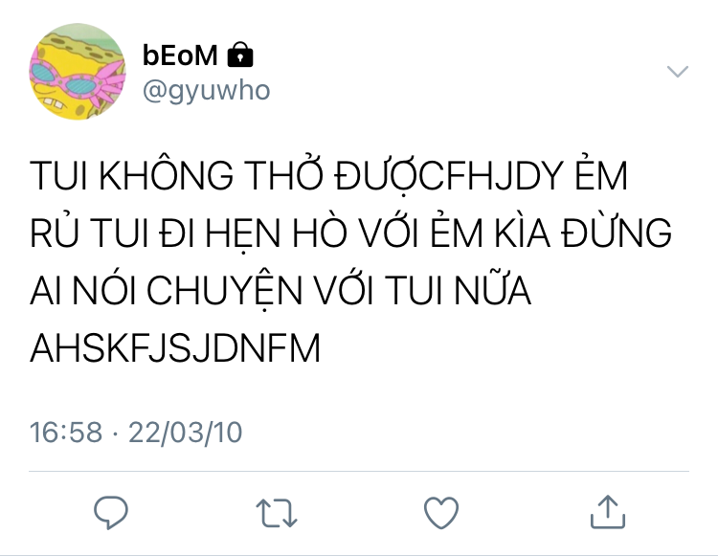The image size is (718, 556).
Task: Select the tweet line starting TUI KHÔNG THỞ
Action: [328, 173]
